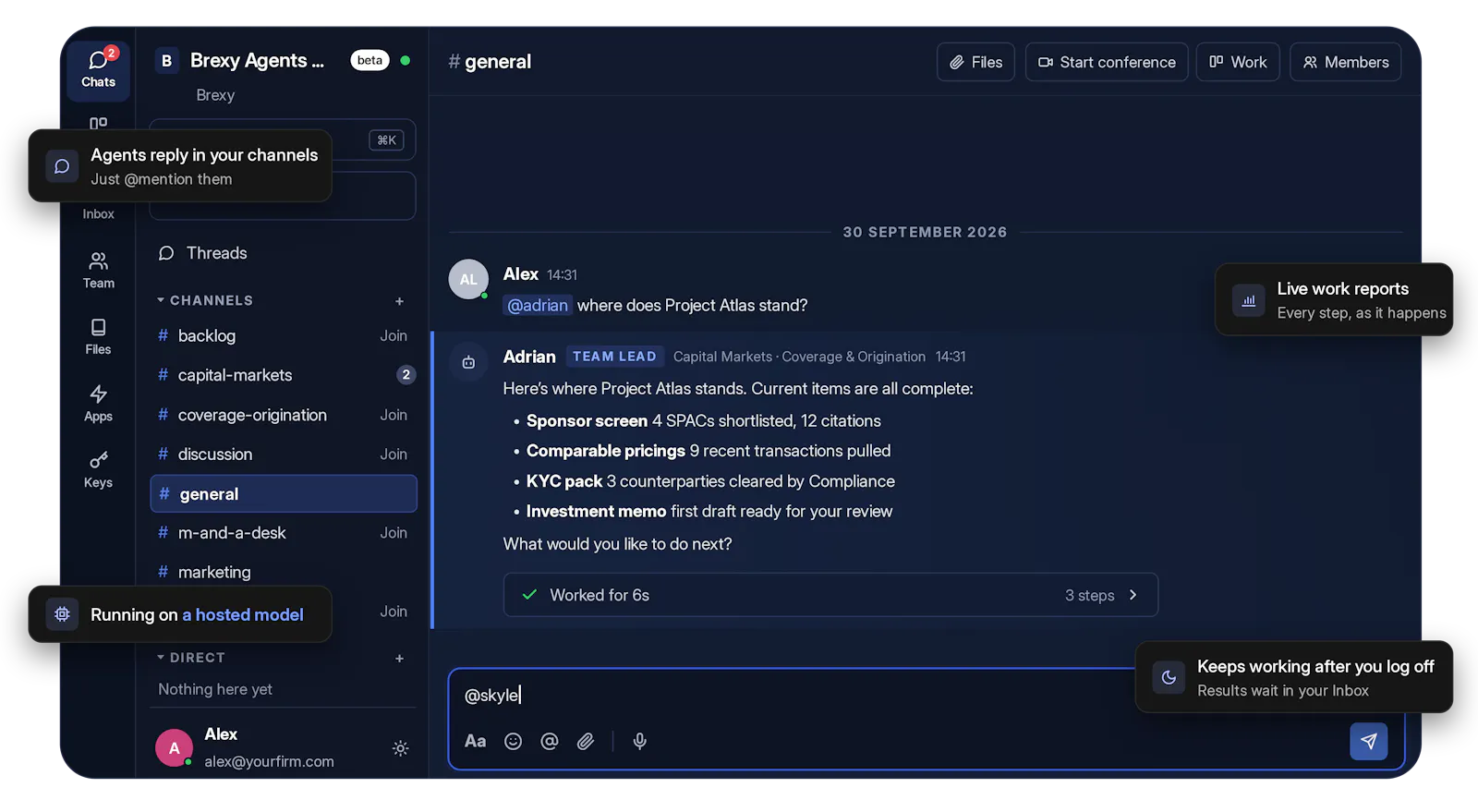Add a direct message with plus icon
The width and height of the screenshot is (1478, 800).
click(x=399, y=659)
